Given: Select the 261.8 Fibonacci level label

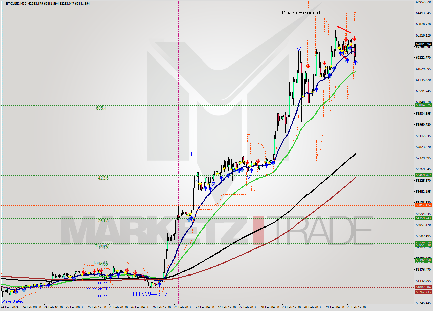Looking at the screenshot, I should pos(103,221).
